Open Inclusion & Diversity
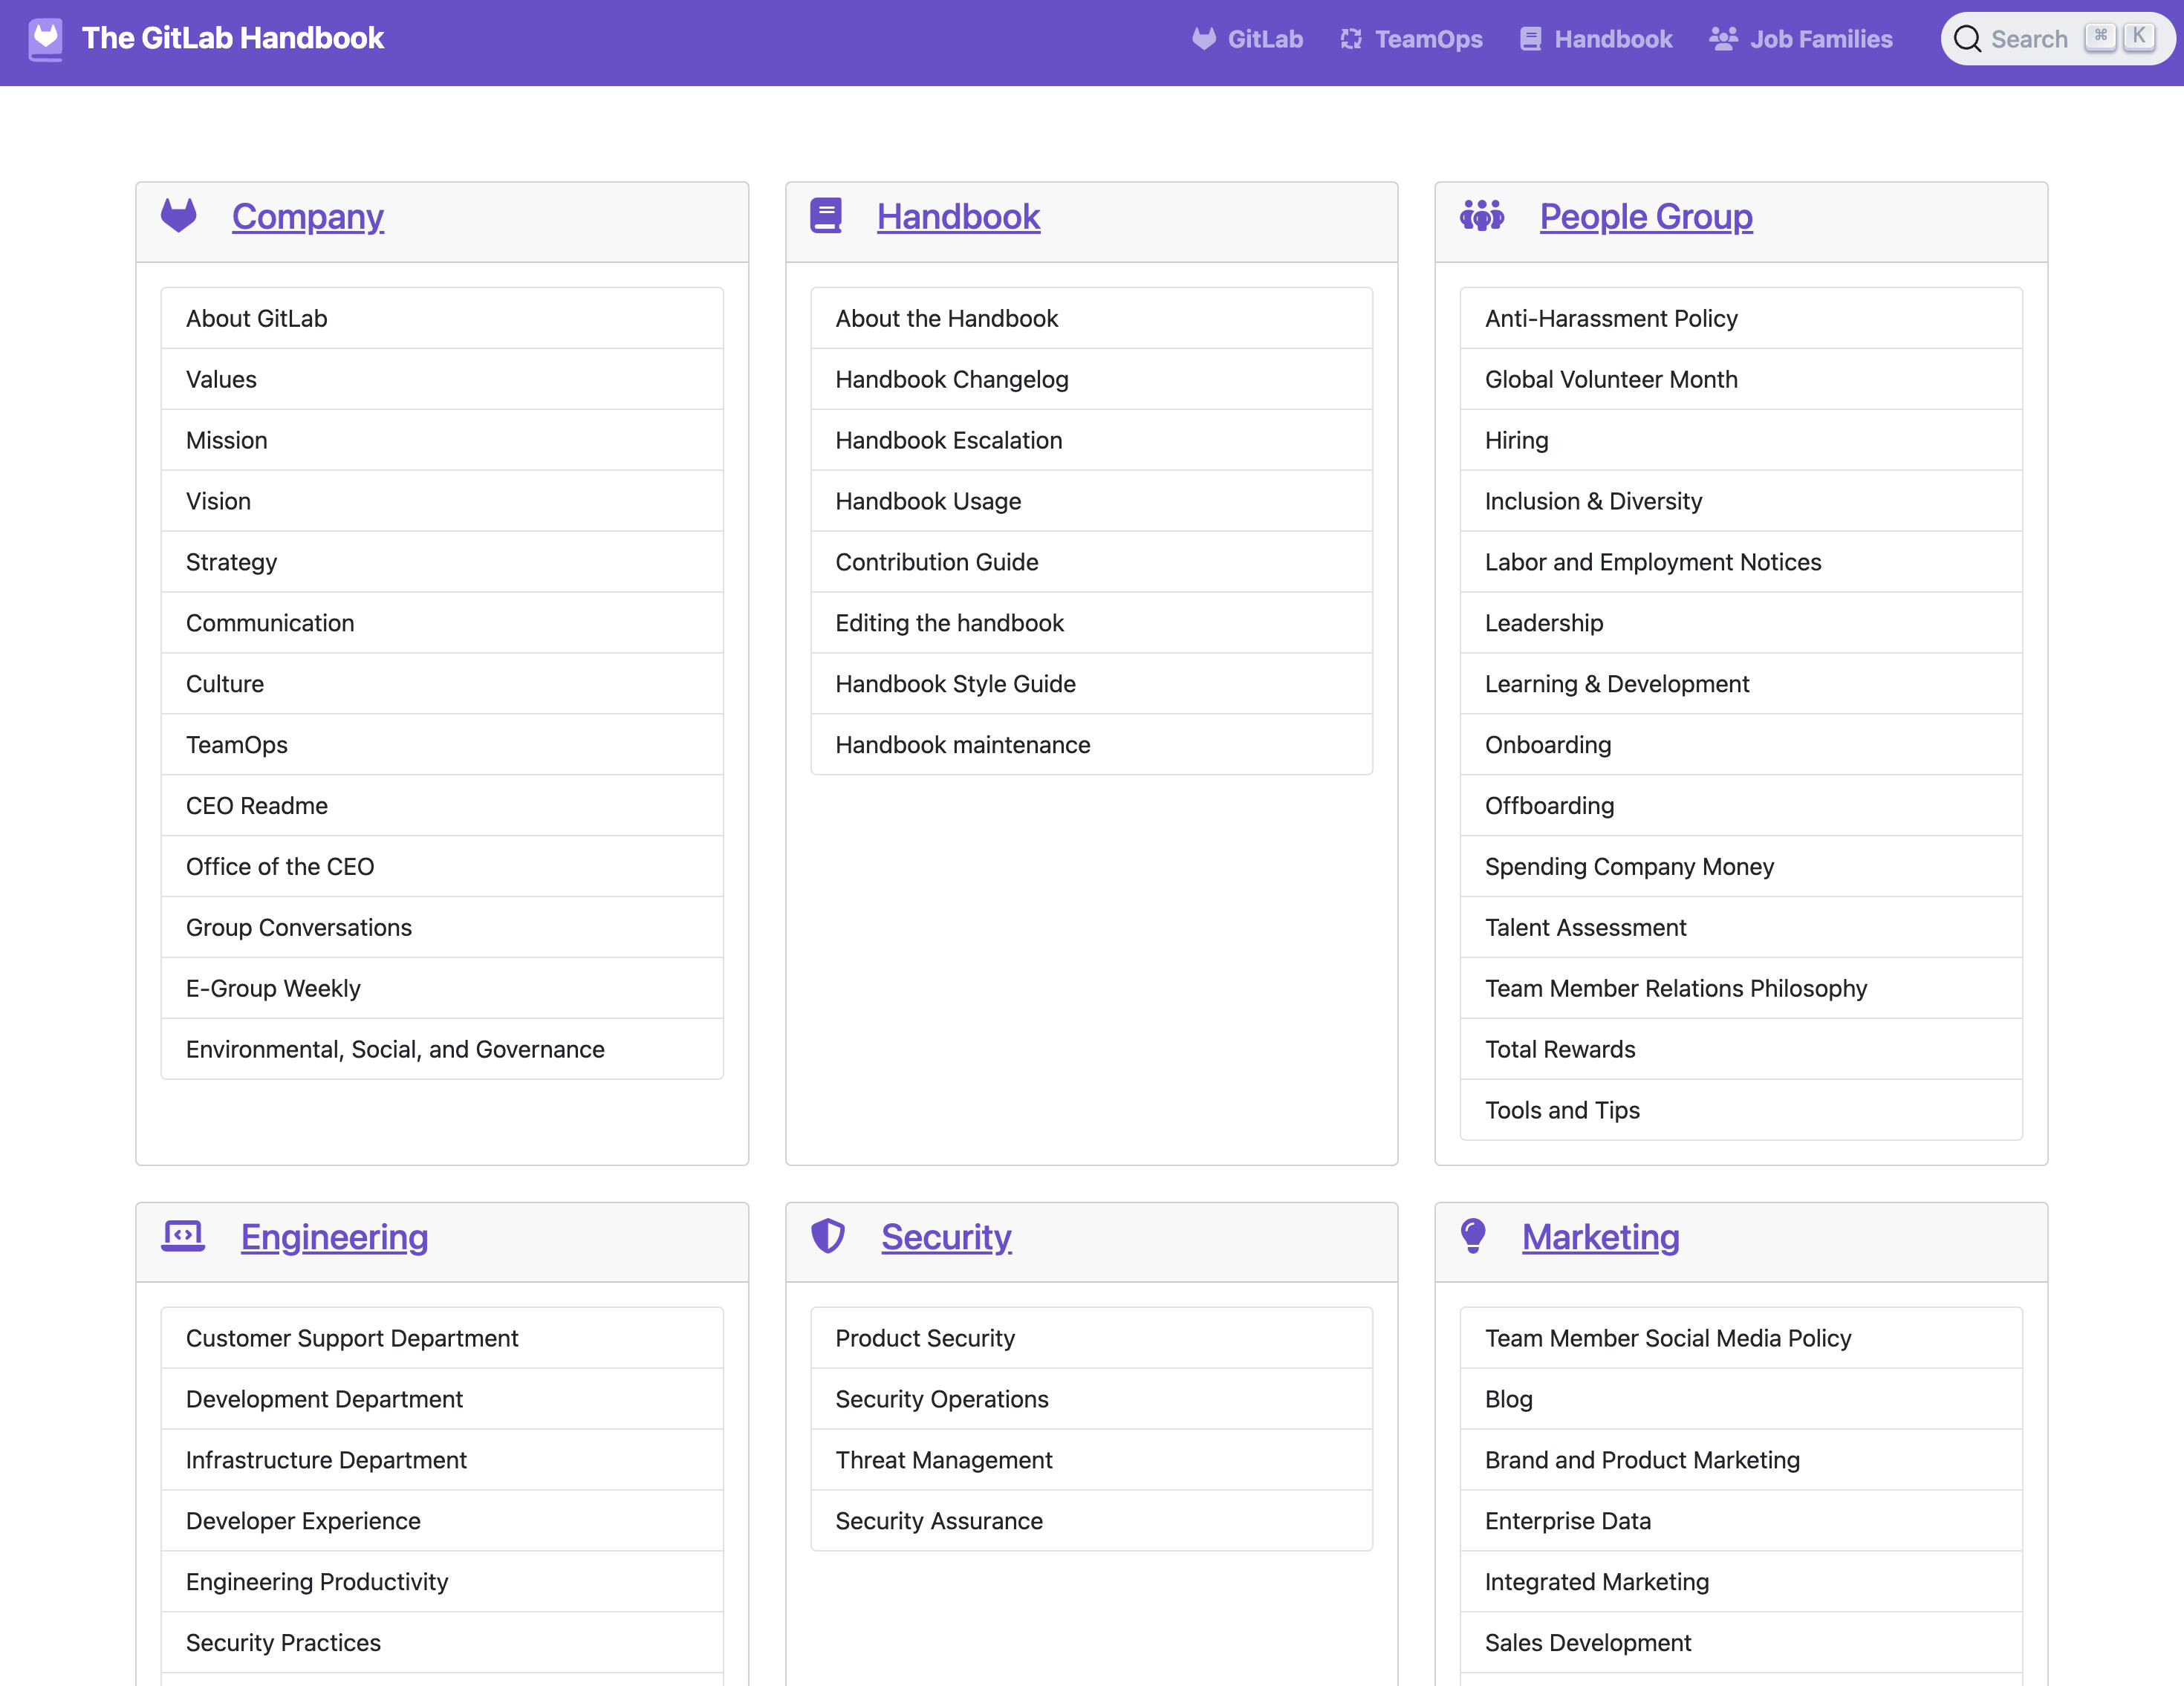 tap(1741, 501)
